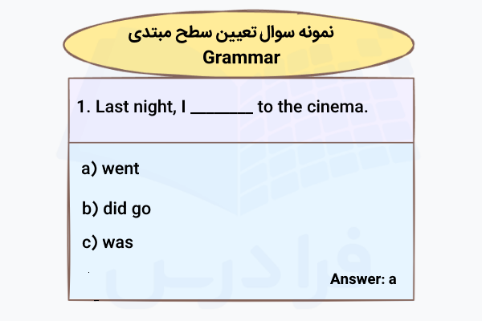Click the option letter "a)"
This screenshot has width=482, height=321.
point(88,169)
